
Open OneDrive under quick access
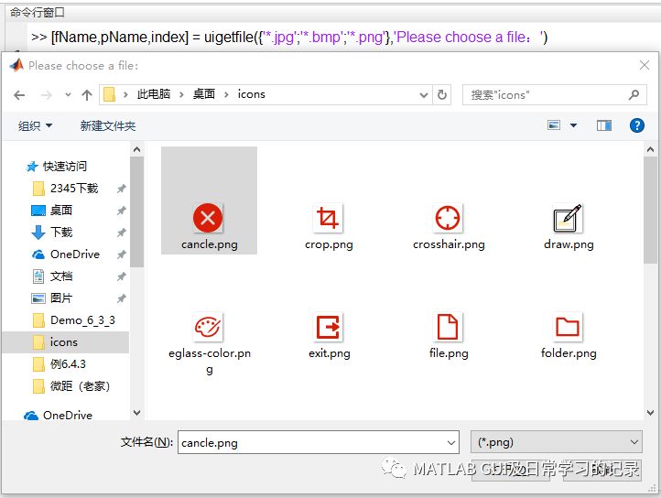pos(75,254)
